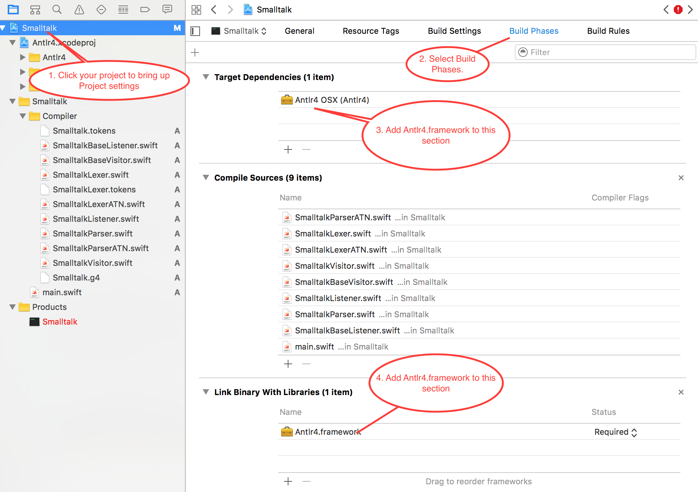Jump to next issue arrow
The image size is (698, 492).
click(690, 10)
